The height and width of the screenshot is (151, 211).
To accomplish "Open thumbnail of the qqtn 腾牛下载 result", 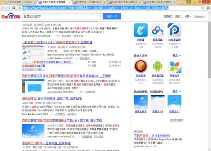I will coord(33,131).
